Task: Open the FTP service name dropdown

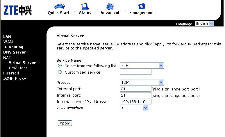Action: (142, 65)
